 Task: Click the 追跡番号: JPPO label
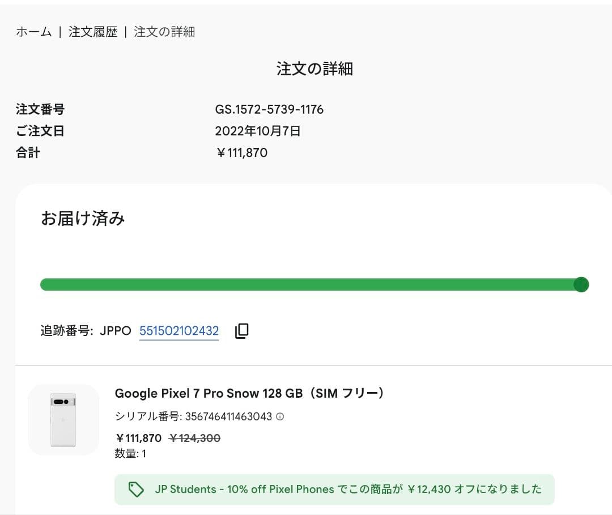coord(86,331)
